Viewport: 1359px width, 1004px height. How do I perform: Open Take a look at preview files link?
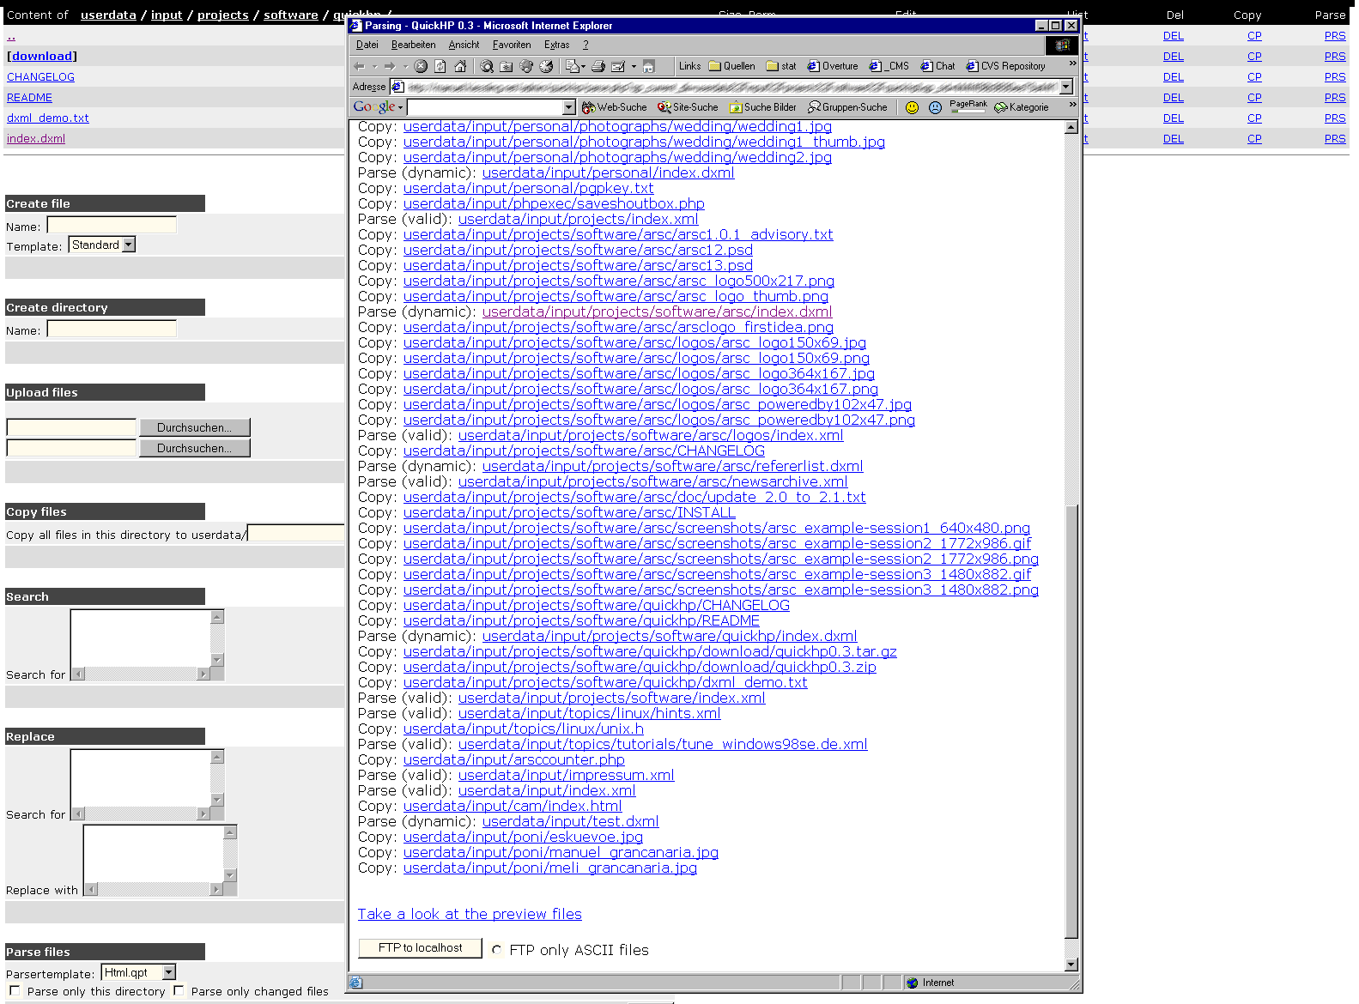click(470, 914)
